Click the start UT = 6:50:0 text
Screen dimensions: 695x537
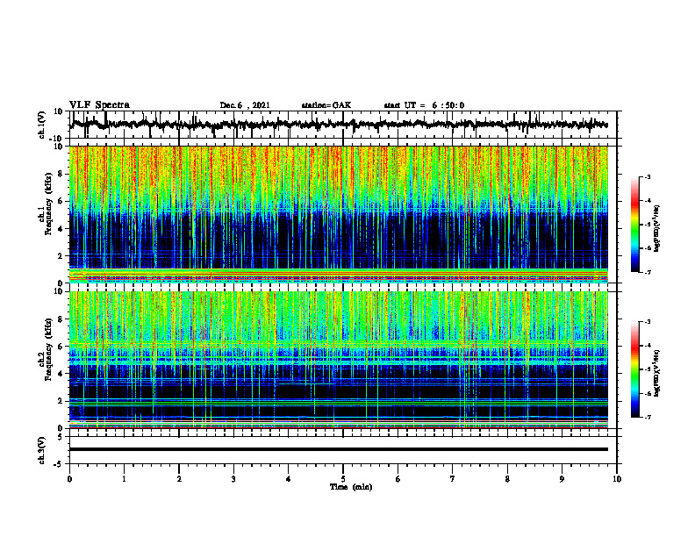coord(424,105)
